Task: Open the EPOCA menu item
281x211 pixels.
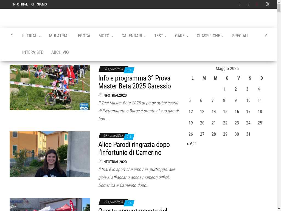Action: tap(84, 36)
